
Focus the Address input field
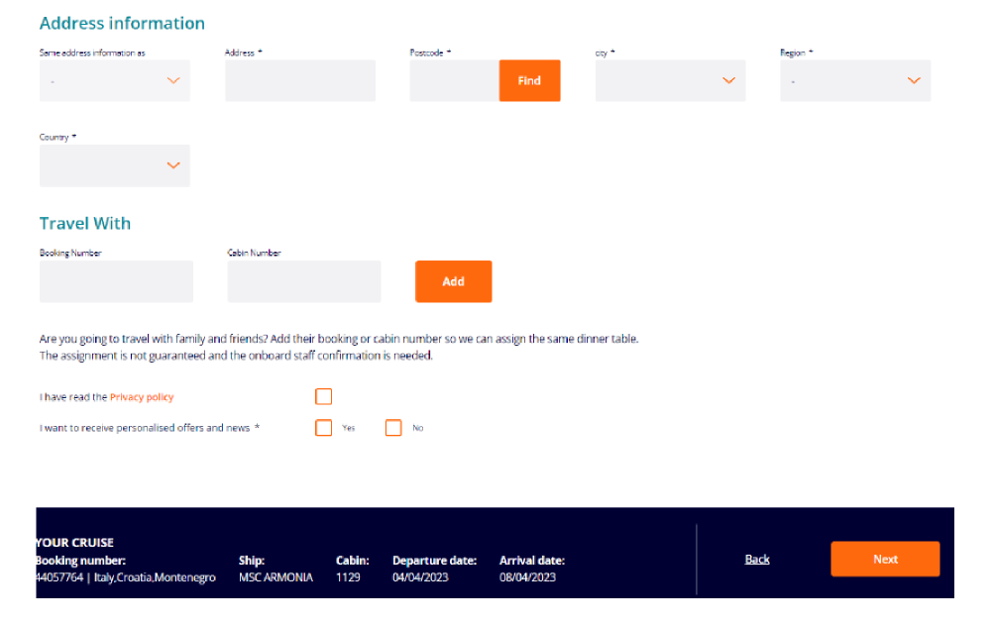tap(300, 81)
